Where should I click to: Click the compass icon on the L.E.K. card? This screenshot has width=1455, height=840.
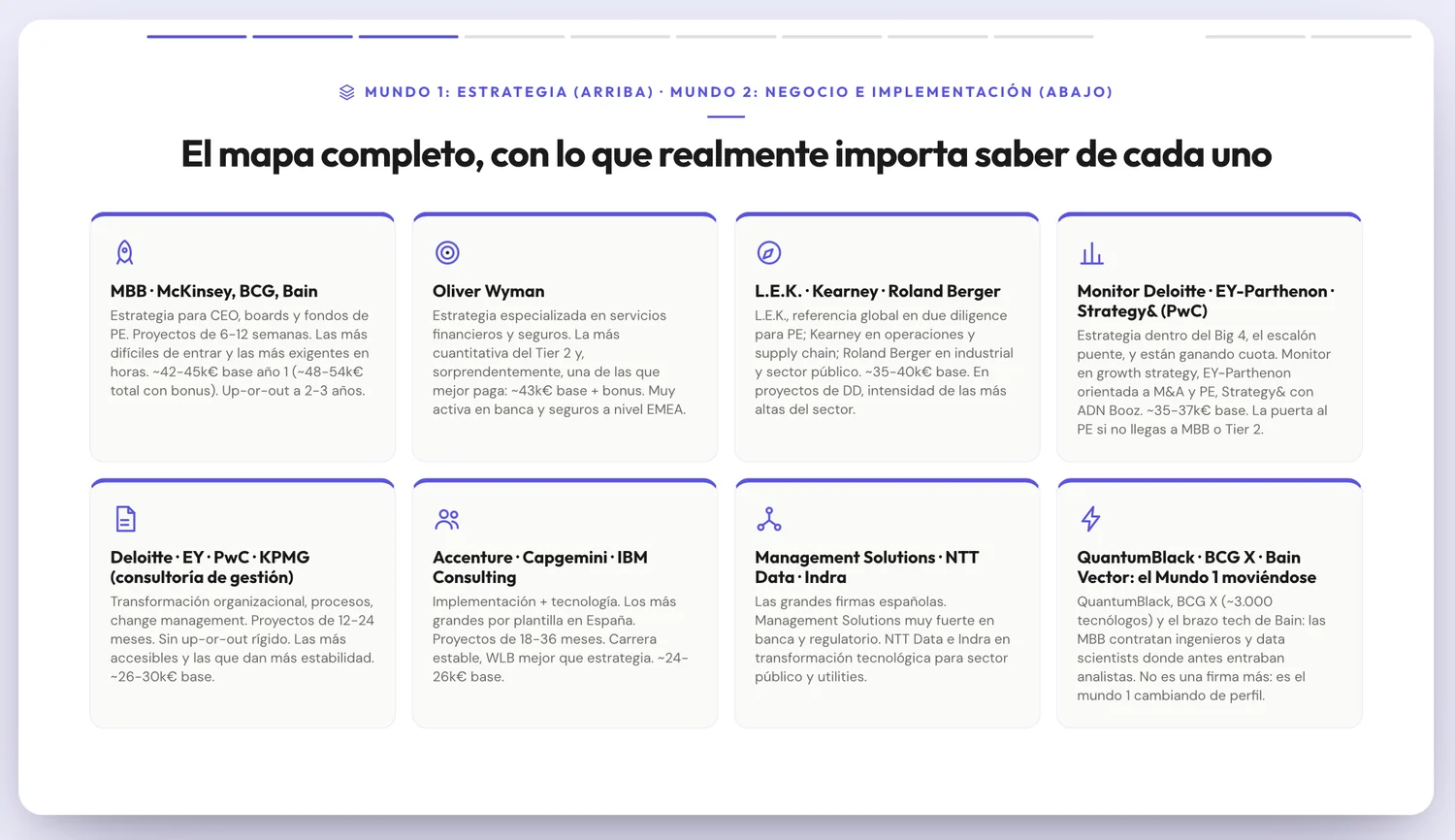(769, 252)
